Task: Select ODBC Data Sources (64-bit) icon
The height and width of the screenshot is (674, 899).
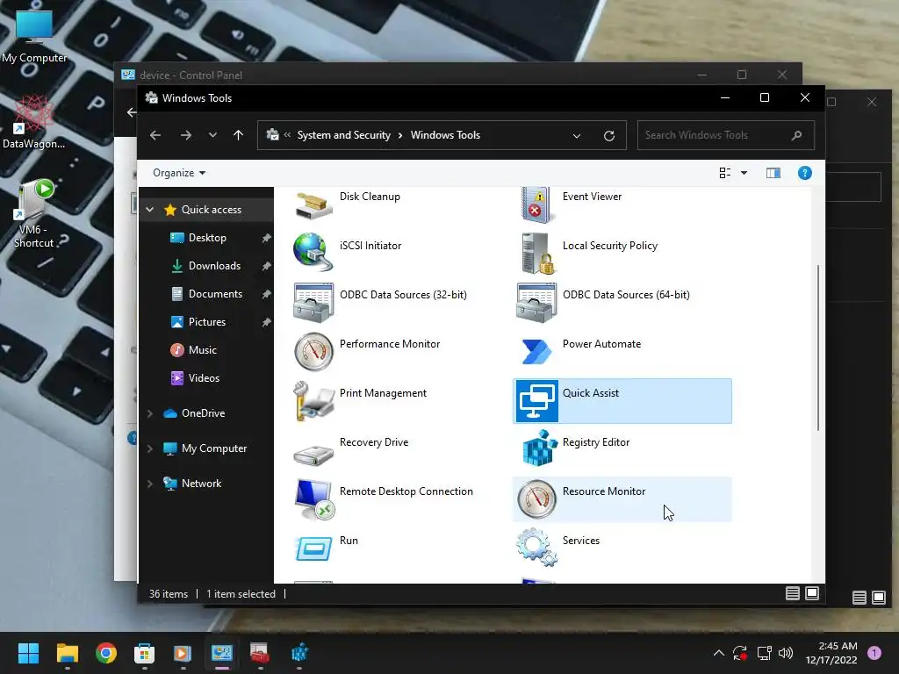Action: (536, 302)
